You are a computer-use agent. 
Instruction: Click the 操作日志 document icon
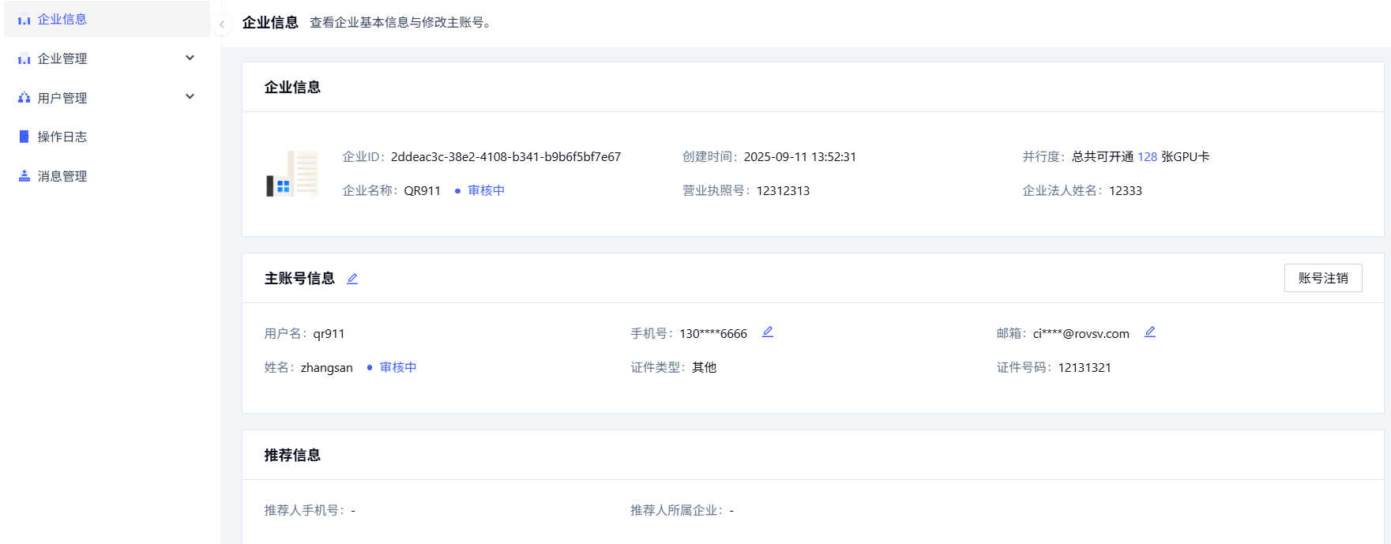[24, 137]
